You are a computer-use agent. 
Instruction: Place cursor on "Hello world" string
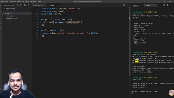click(x=73, y=22)
